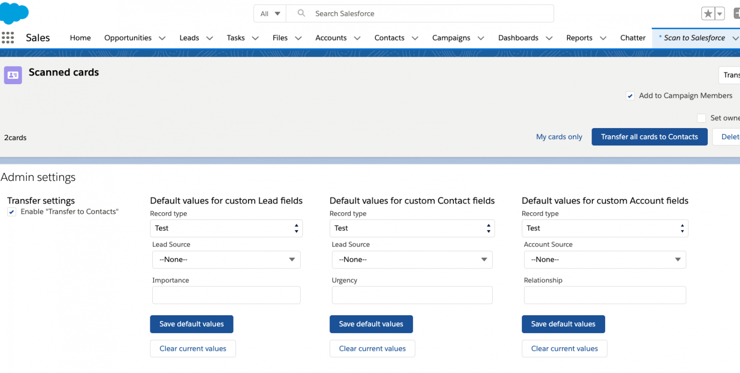This screenshot has height=373, width=740.
Task: Open the favorites list dropdown arrow
Action: point(720,13)
